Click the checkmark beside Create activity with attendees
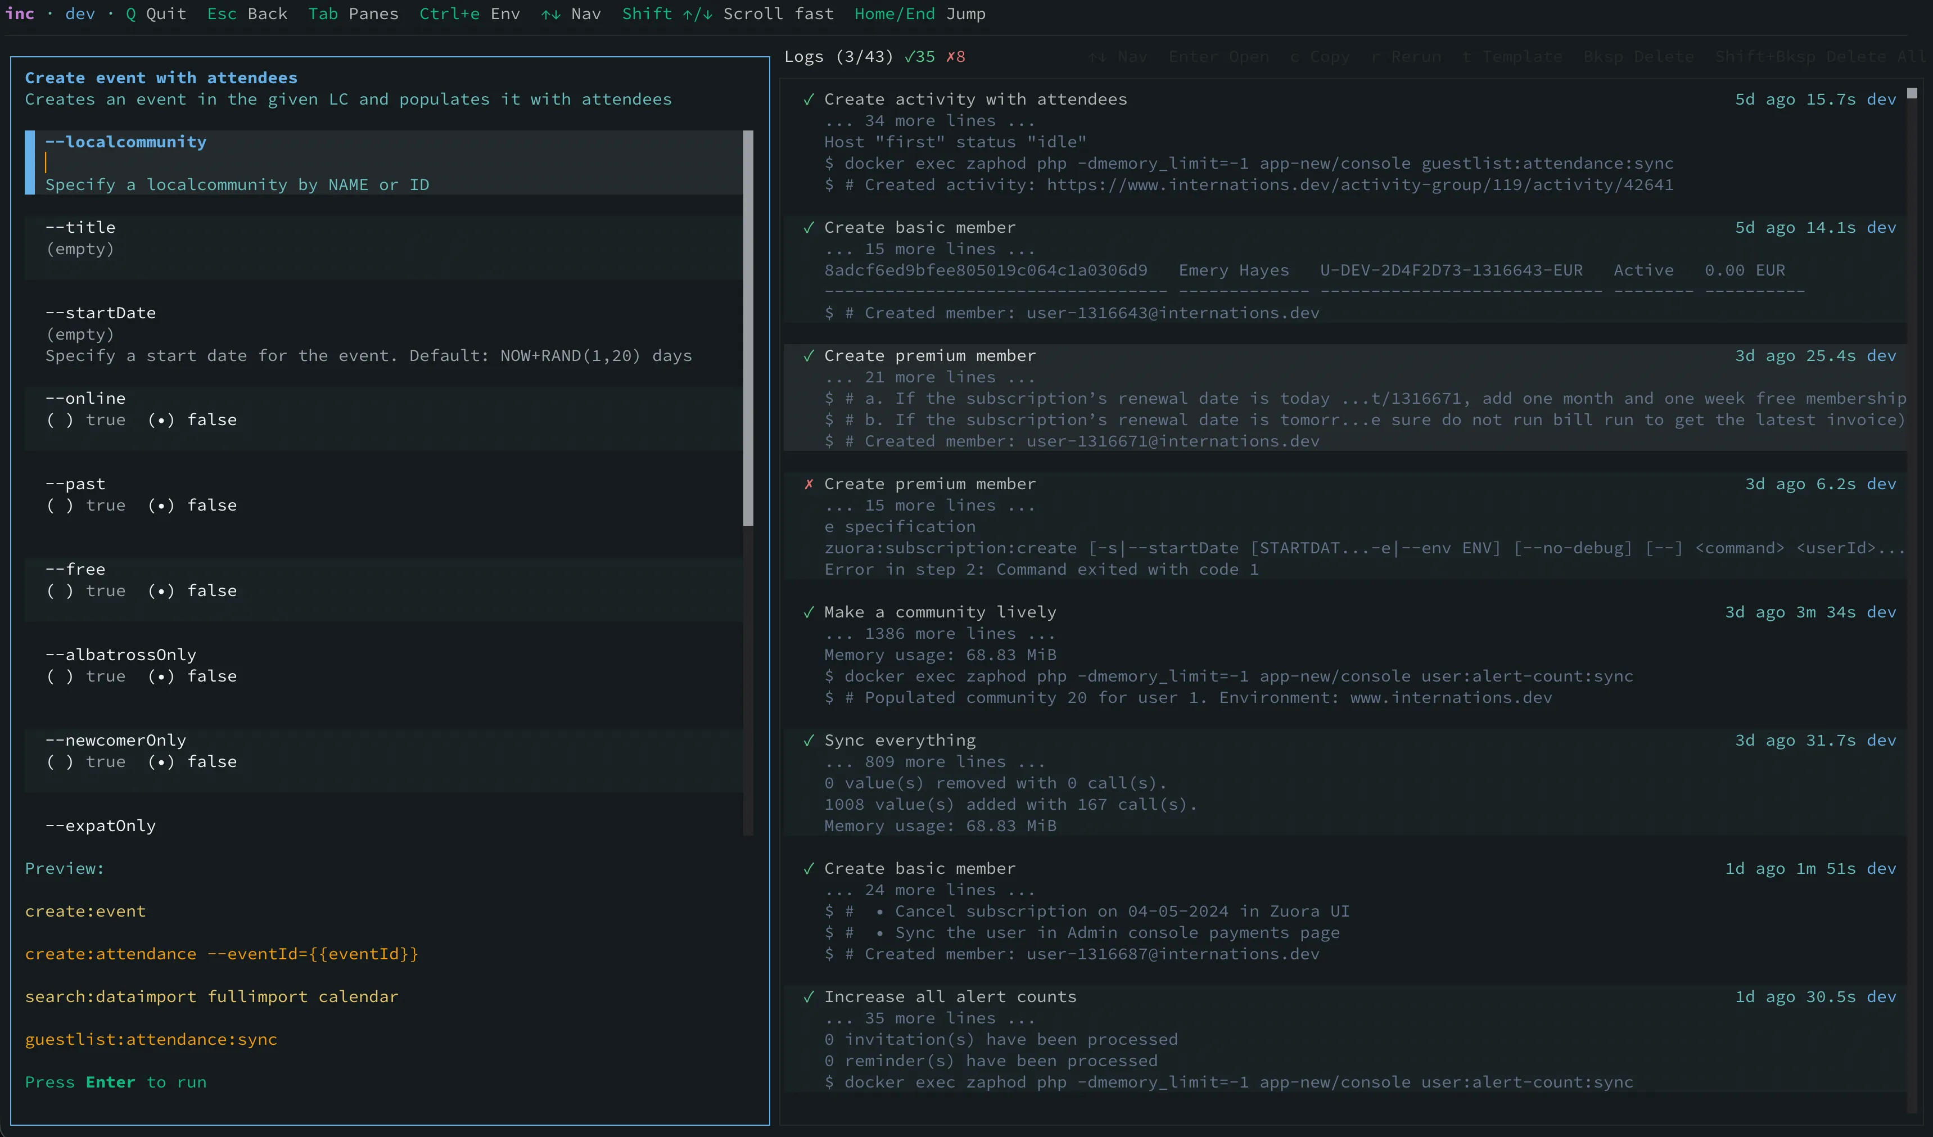Screen dimensions: 1933x1137 [809, 100]
